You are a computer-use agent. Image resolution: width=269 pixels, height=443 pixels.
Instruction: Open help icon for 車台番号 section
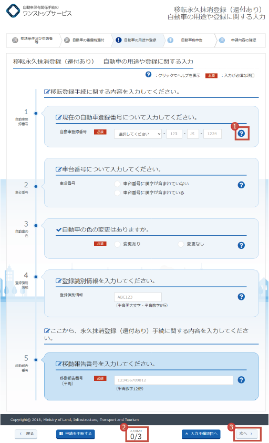[x=241, y=185]
